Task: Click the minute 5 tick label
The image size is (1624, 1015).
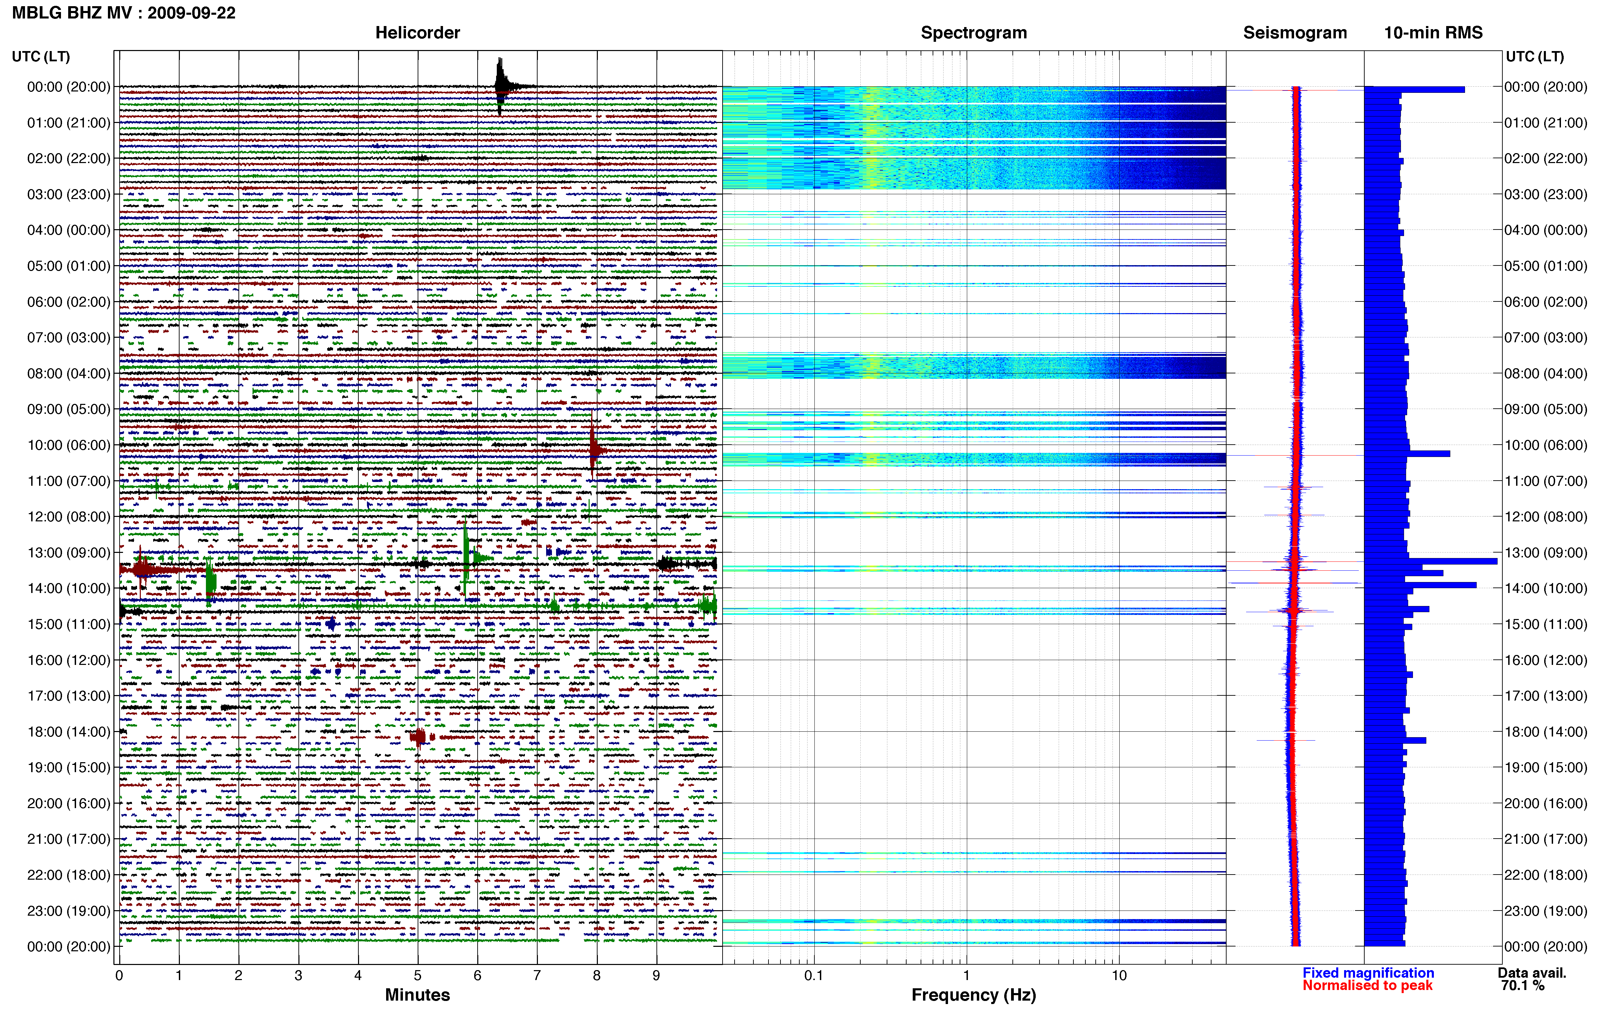Action: [418, 975]
